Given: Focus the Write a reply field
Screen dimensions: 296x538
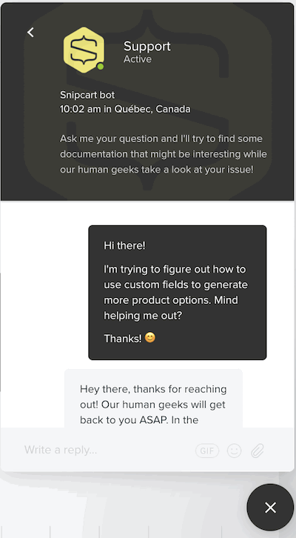Looking at the screenshot, I should click(x=107, y=450).
